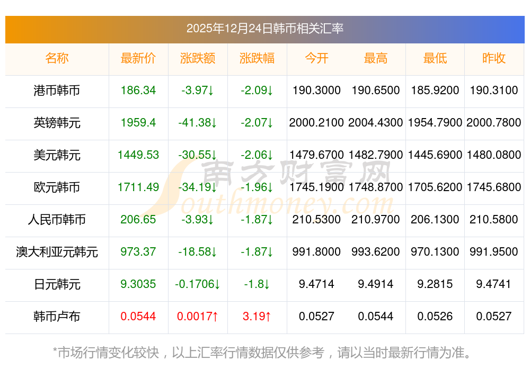Click the 今开 column header

pyautogui.click(x=316, y=58)
